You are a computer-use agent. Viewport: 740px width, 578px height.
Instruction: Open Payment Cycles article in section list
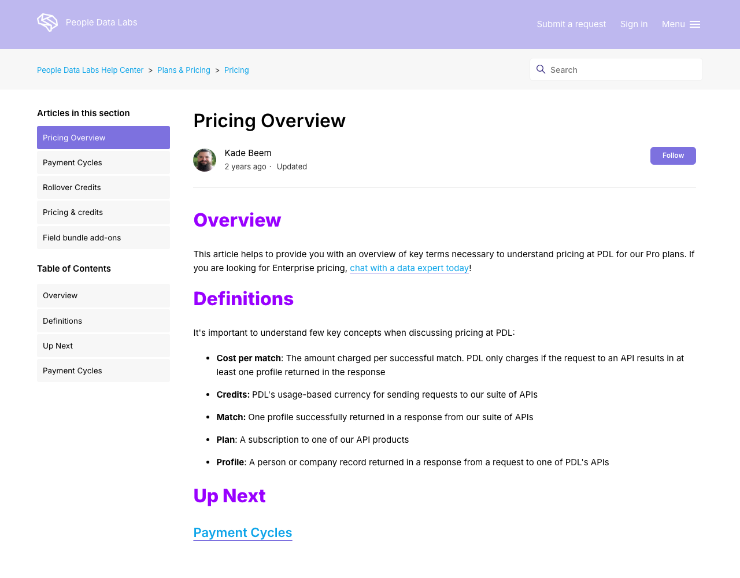click(103, 162)
